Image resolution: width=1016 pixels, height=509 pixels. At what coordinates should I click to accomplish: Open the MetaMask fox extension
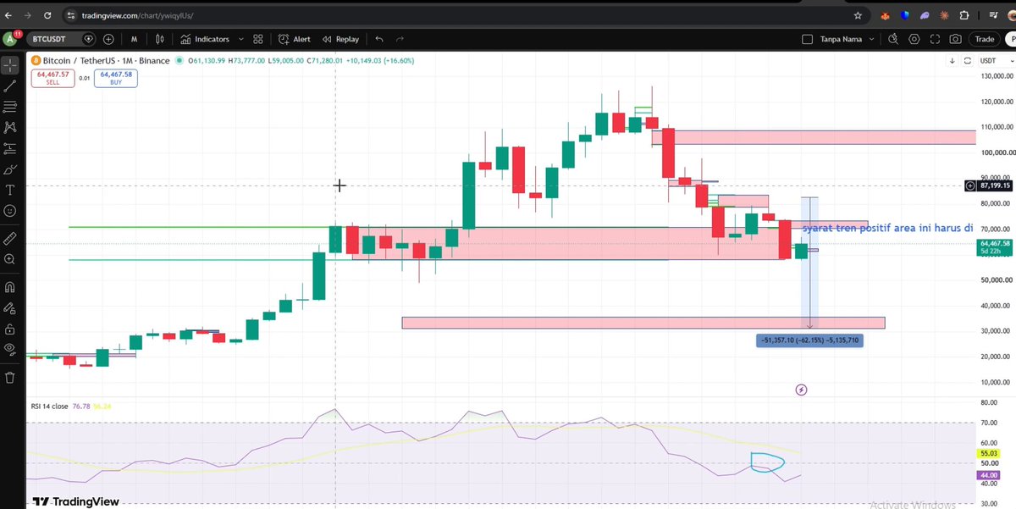[x=885, y=15]
